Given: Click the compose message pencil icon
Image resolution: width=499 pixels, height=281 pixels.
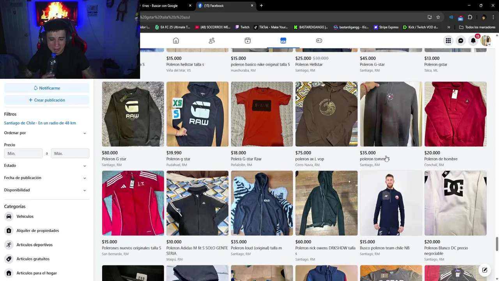Looking at the screenshot, I should click(x=485, y=270).
